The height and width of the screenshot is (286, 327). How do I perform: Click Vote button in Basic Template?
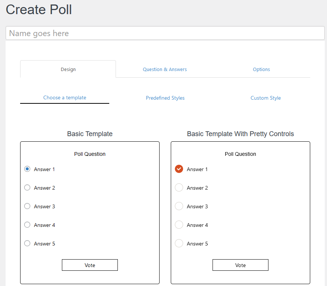(x=90, y=265)
